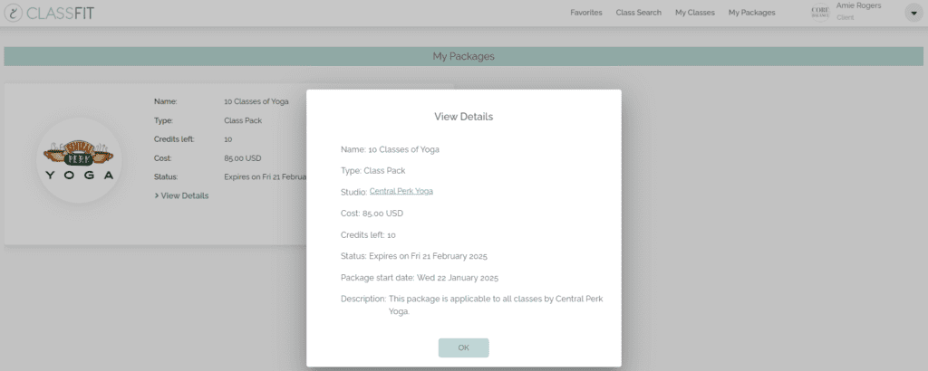Go to Class Search
The height and width of the screenshot is (371, 928).
coord(638,13)
